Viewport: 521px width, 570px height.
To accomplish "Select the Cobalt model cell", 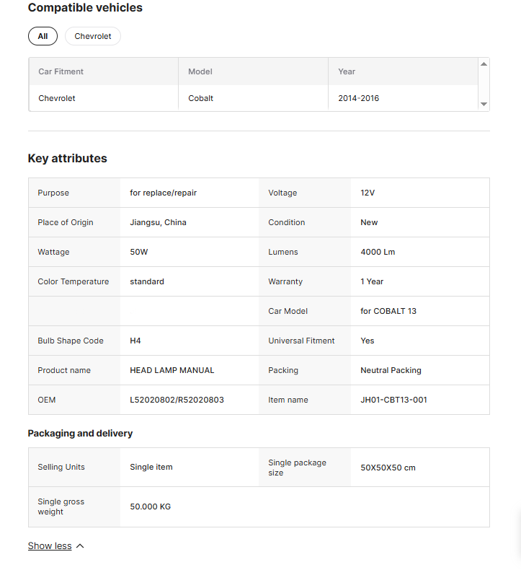I will coord(201,98).
